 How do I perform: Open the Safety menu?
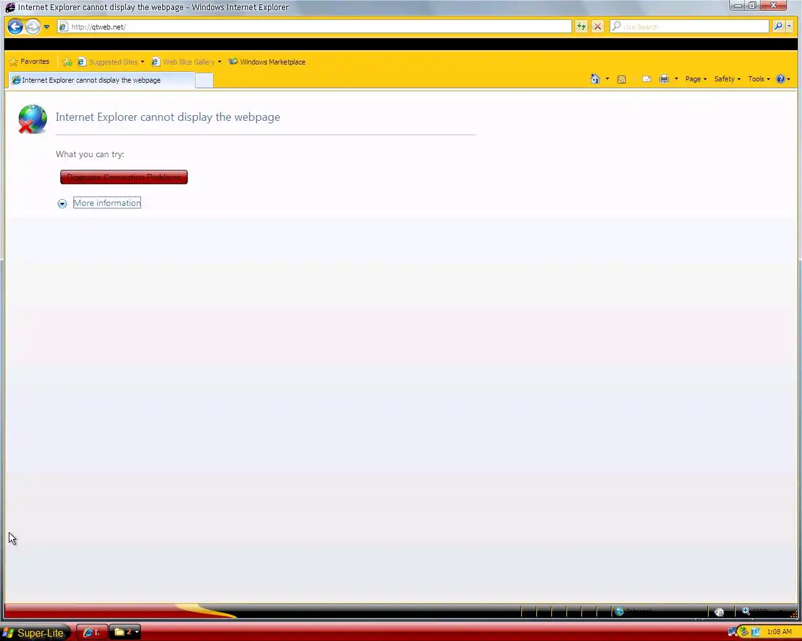tap(727, 79)
